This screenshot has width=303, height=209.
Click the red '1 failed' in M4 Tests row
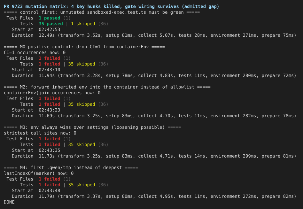(50, 185)
